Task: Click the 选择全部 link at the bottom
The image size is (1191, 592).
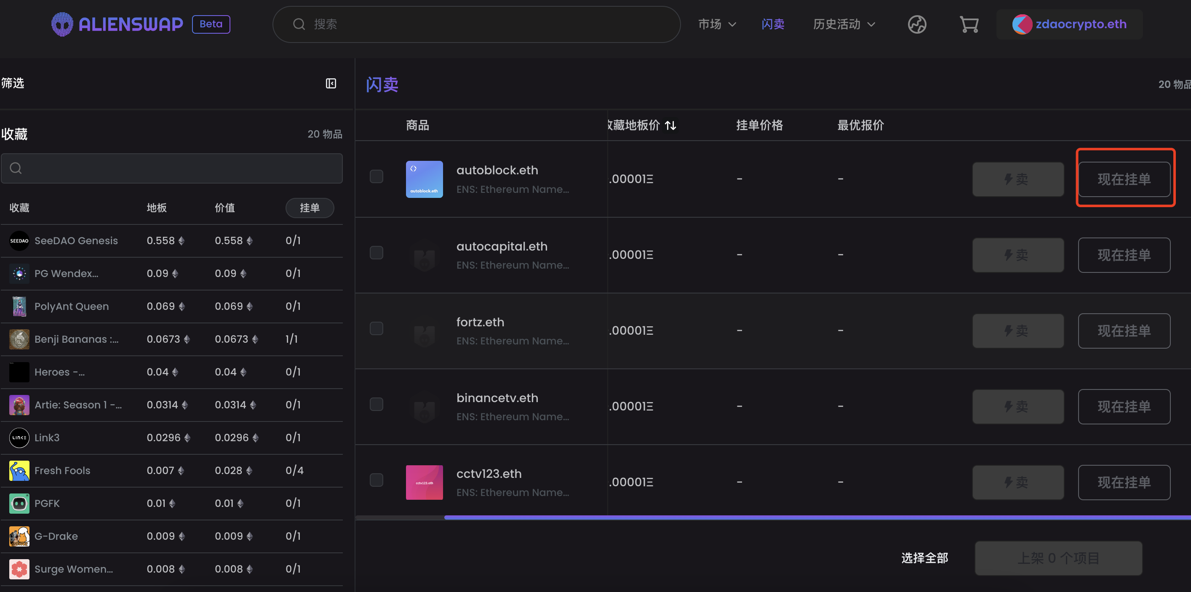Action: 924,558
